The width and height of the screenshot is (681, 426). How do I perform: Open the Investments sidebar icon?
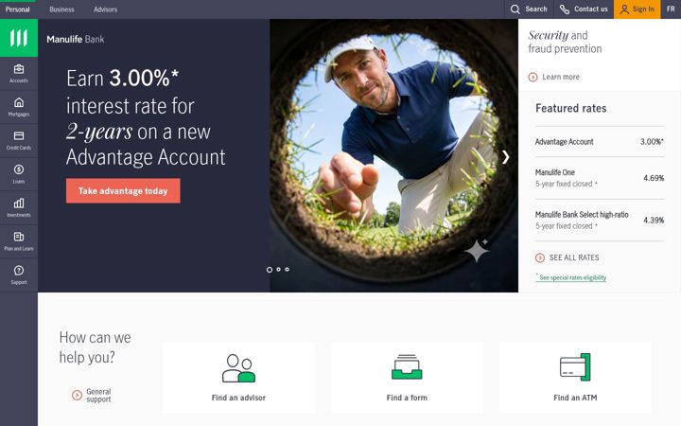(x=19, y=203)
